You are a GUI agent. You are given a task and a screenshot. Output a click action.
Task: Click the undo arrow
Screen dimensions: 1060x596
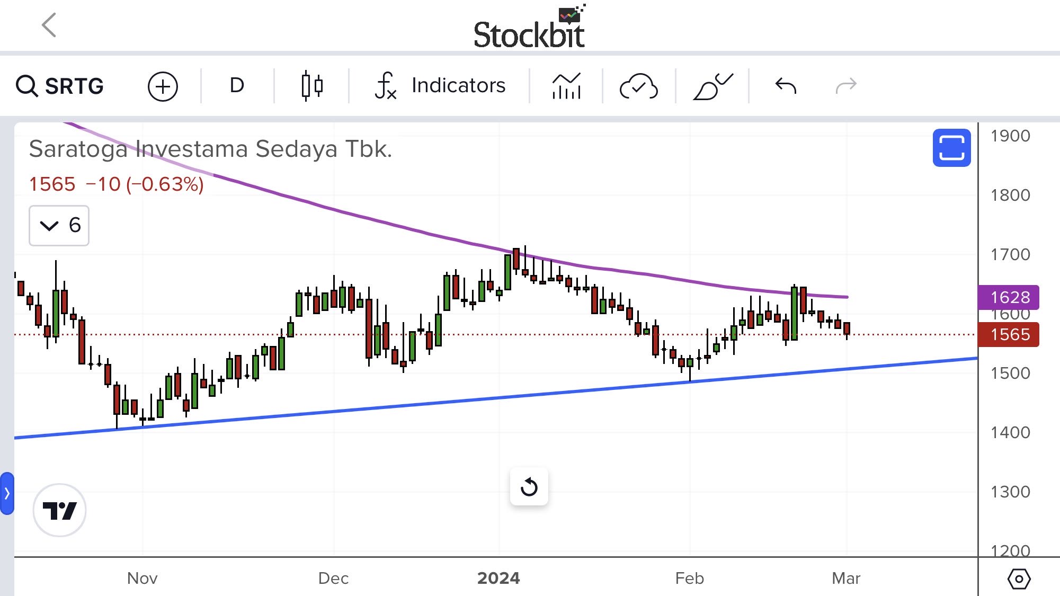click(x=786, y=85)
